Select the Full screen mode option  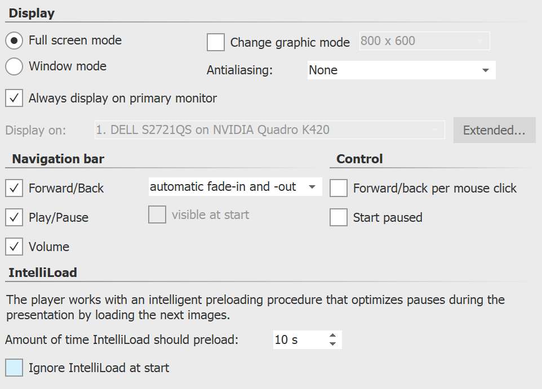point(14,40)
